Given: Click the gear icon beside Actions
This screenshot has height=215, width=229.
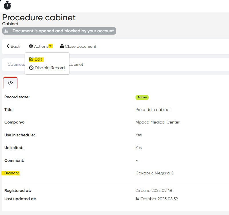Looking at the screenshot, I should coord(31,46).
